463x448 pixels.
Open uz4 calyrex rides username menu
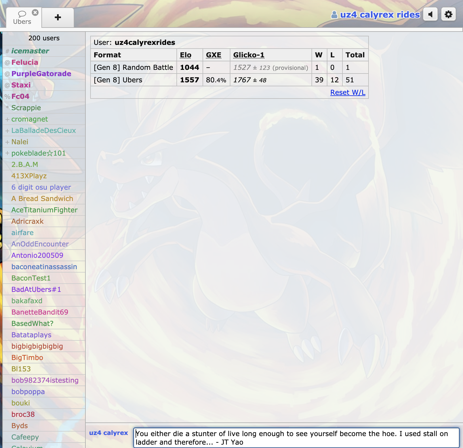click(x=380, y=15)
